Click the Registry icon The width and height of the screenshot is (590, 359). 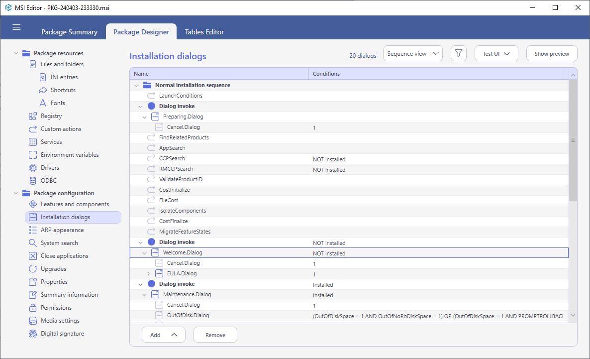33,116
